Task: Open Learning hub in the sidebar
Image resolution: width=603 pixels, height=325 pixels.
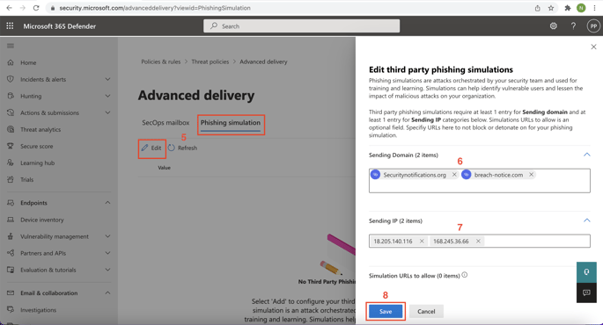Action: 37,162
